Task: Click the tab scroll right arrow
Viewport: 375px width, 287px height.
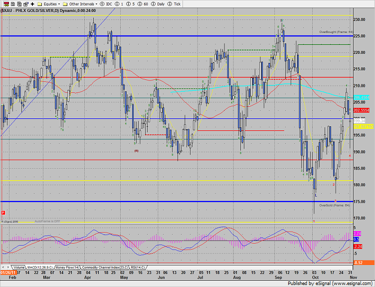Action: point(8,267)
